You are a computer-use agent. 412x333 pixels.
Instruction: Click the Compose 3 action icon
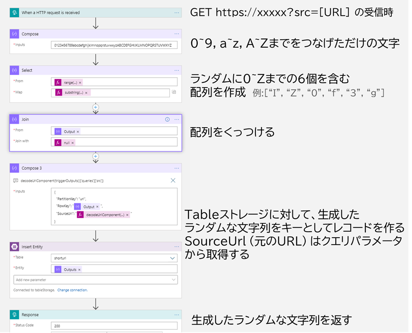pos(14,168)
